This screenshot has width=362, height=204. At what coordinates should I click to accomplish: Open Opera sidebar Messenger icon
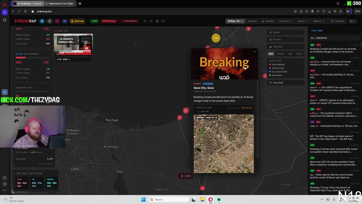click(5, 92)
